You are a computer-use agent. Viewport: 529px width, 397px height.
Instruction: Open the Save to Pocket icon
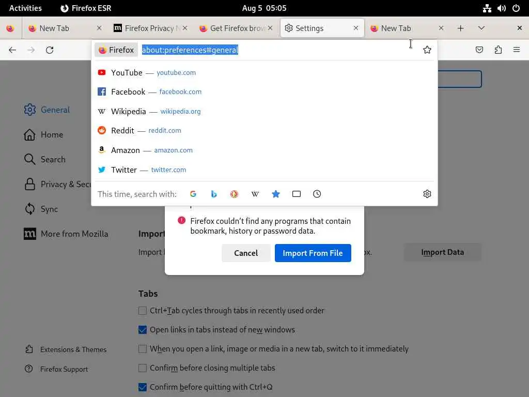pyautogui.click(x=479, y=50)
